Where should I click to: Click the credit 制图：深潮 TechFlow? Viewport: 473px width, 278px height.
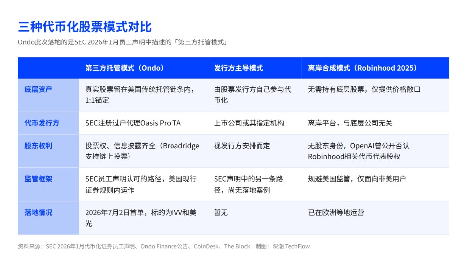[x=283, y=246]
